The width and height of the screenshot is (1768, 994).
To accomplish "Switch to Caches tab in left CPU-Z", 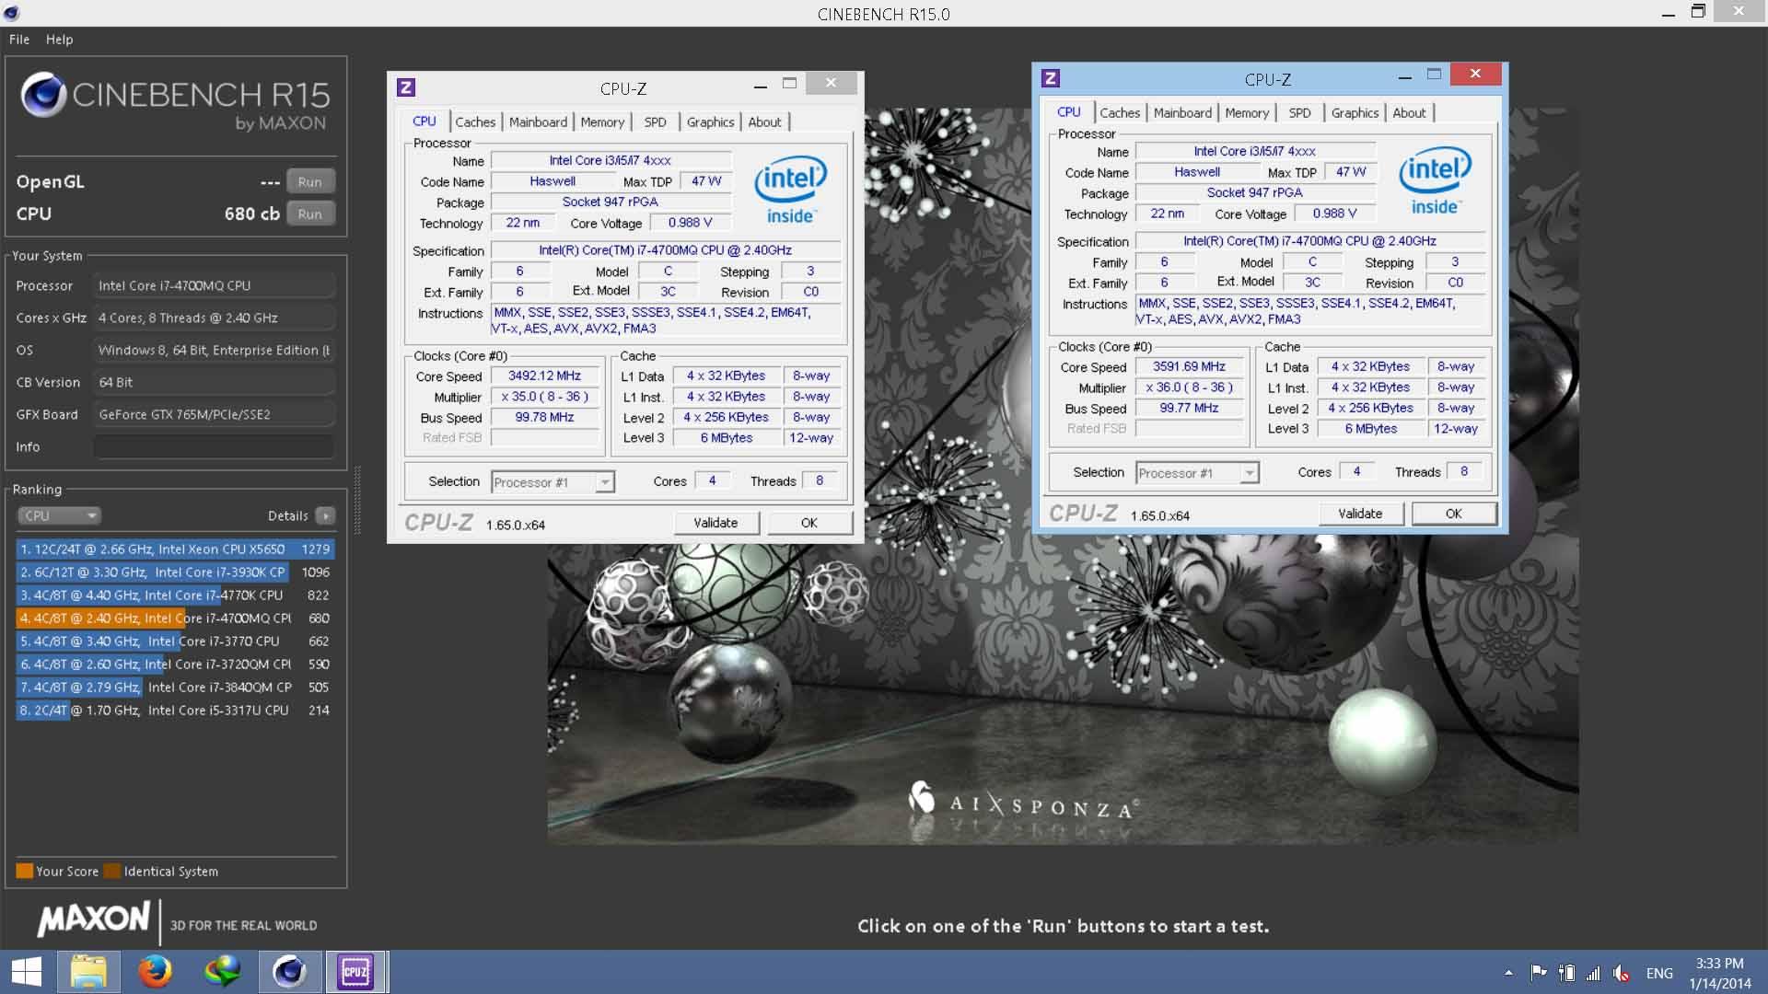I will click(475, 121).
